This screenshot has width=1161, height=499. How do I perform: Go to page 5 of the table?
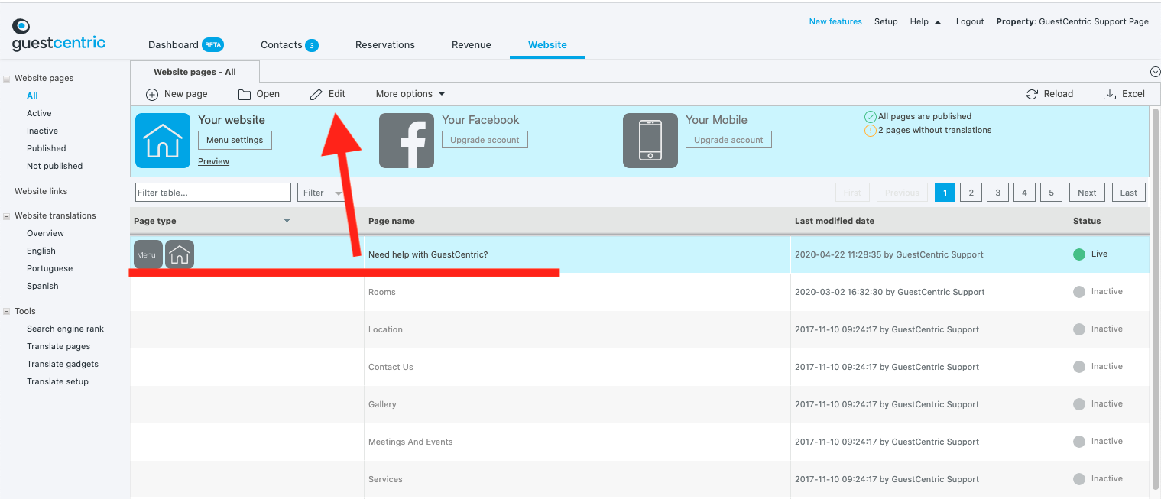(x=1051, y=193)
